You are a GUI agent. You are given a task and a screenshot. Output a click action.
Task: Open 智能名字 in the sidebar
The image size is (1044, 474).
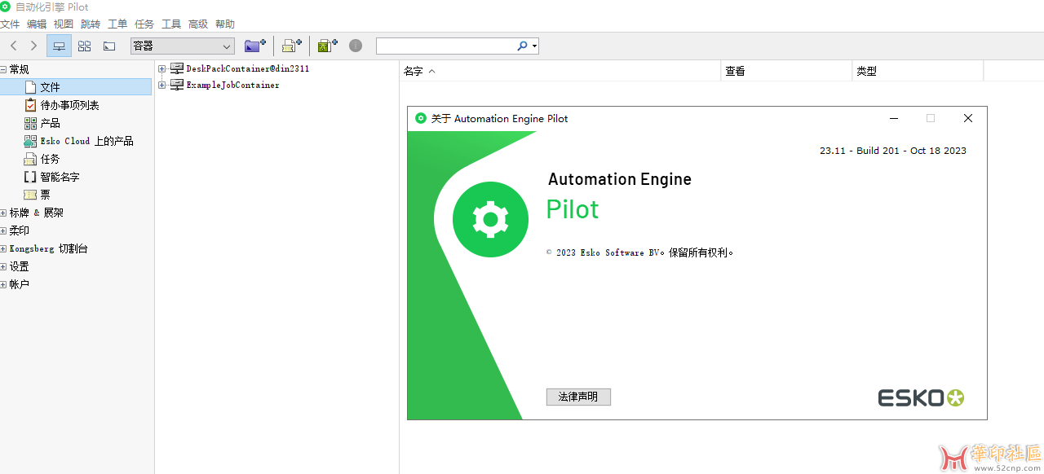(x=60, y=177)
